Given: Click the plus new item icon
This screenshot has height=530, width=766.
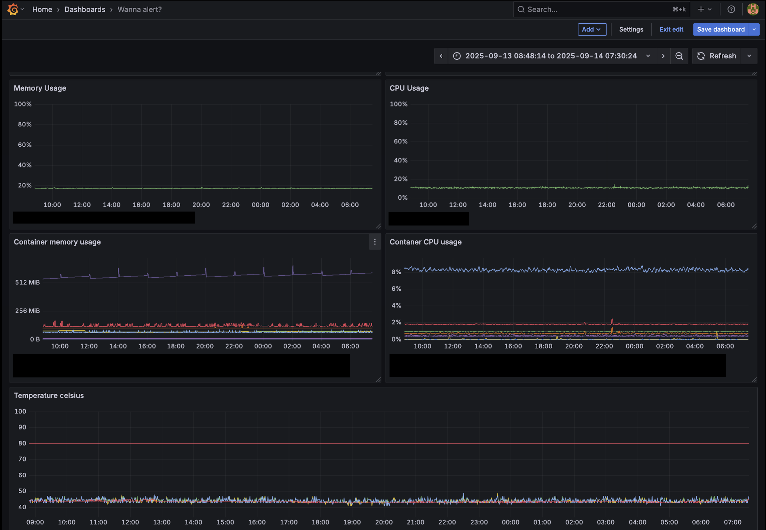Looking at the screenshot, I should (701, 9).
